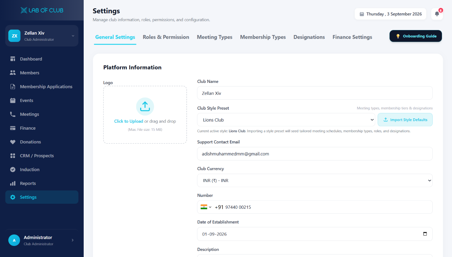
Task: Switch to Meeting Types tab
Action: 215,37
